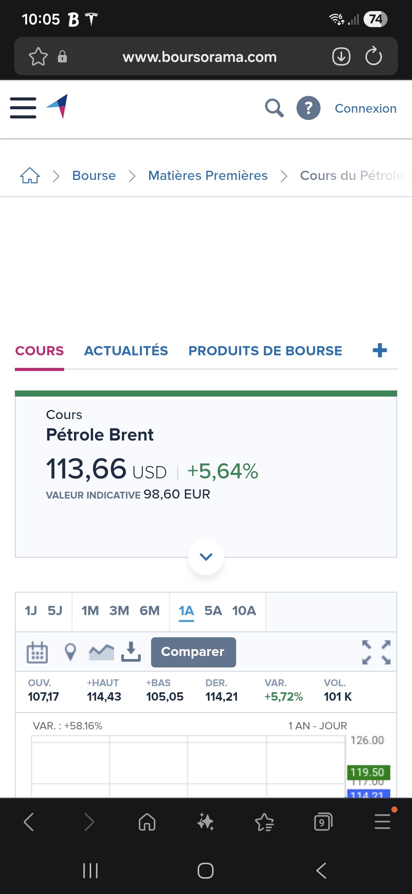Open the help question mark icon
The image size is (412, 894).
pyautogui.click(x=308, y=108)
